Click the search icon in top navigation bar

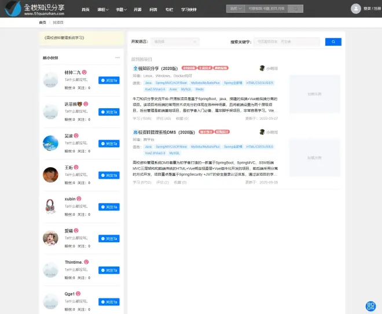pos(295,9)
